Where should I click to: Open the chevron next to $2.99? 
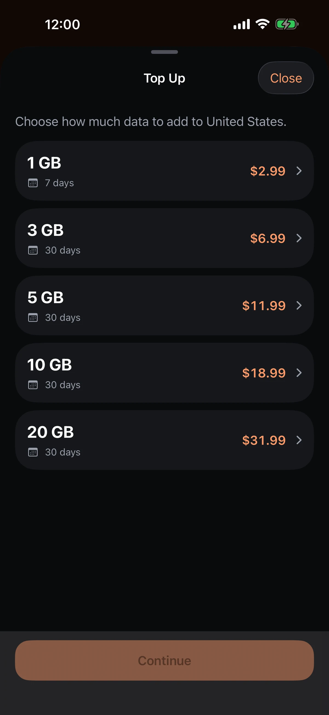click(x=299, y=171)
